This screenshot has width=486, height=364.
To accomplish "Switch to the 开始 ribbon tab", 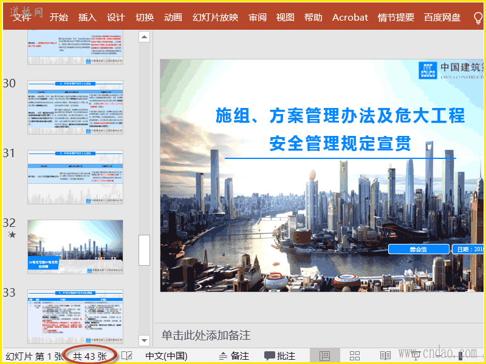I will click(58, 18).
